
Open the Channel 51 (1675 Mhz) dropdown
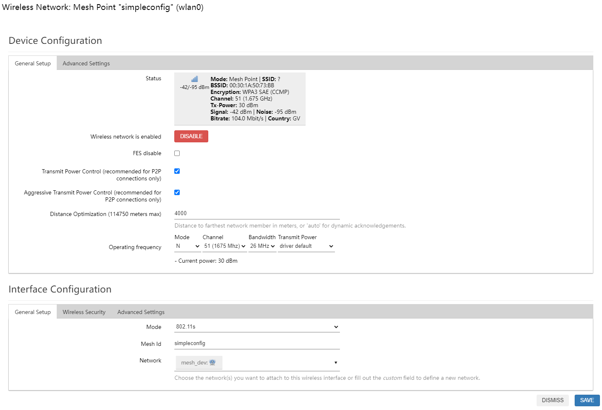coord(225,246)
